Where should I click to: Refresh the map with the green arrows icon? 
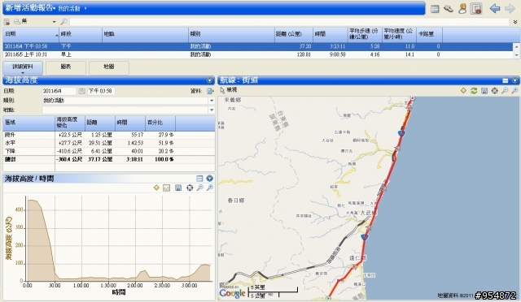(x=474, y=90)
